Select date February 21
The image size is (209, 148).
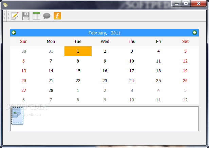(x=51, y=80)
